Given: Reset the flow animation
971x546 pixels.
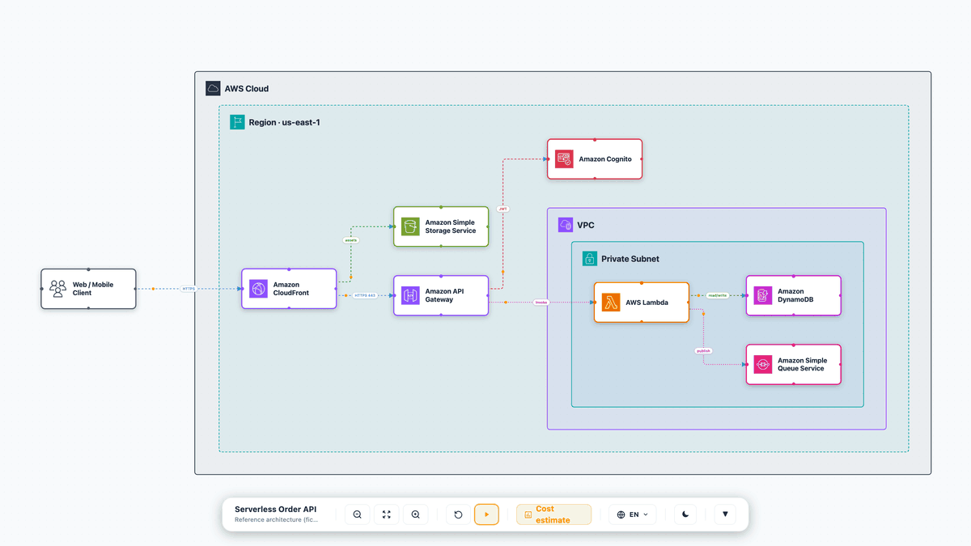Looking at the screenshot, I should [x=458, y=514].
